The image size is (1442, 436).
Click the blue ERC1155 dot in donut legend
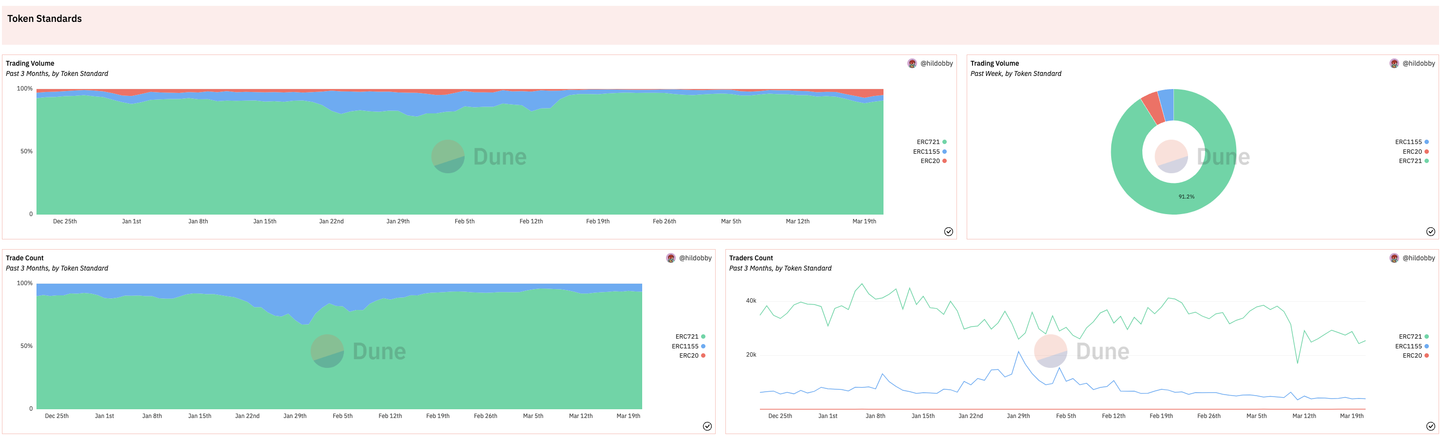tap(1426, 142)
